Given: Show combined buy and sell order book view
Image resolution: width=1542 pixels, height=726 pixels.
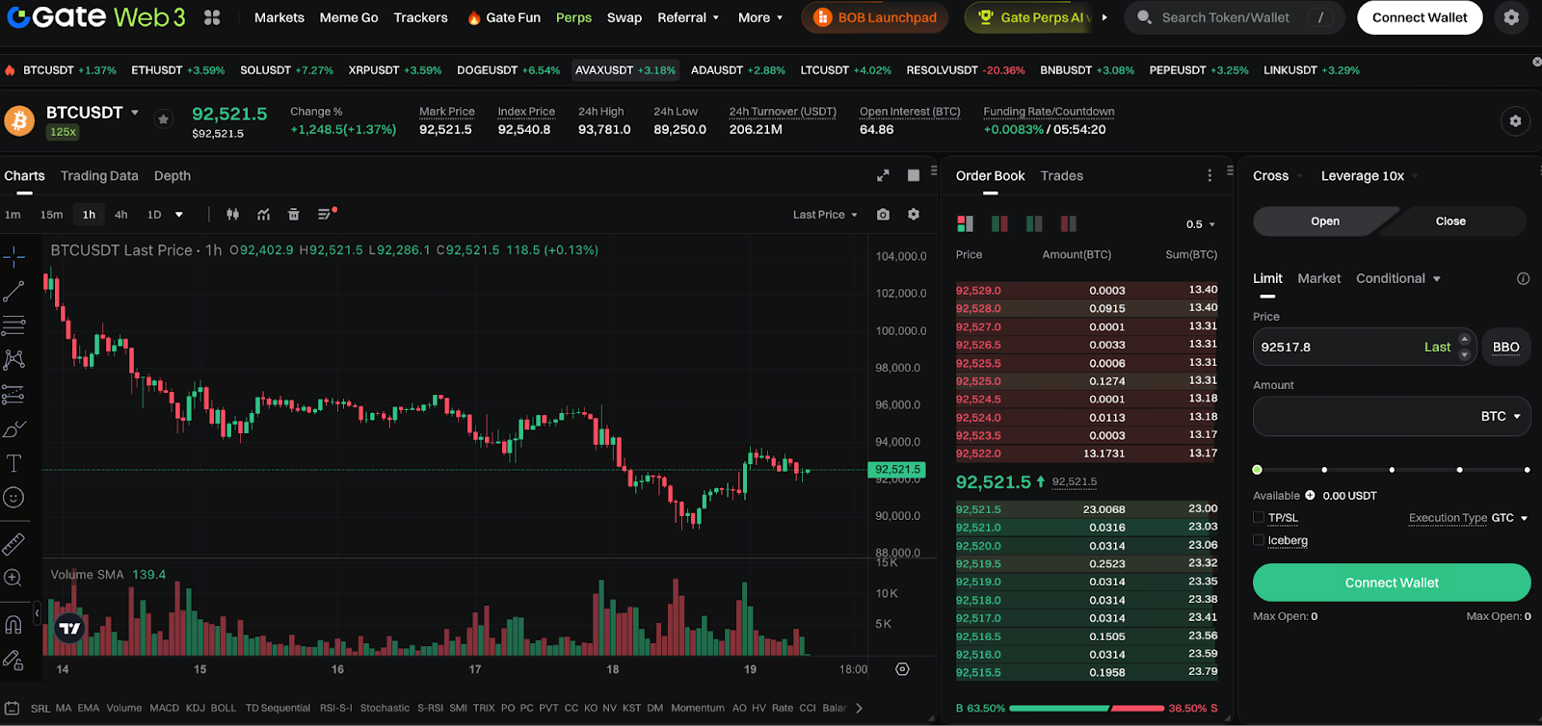Looking at the screenshot, I should click(965, 223).
